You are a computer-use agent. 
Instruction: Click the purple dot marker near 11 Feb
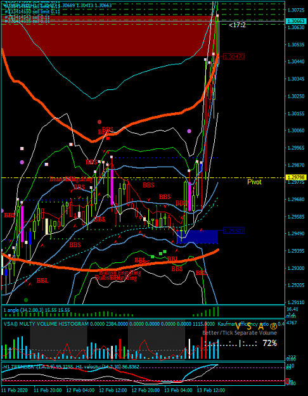pos(22,162)
